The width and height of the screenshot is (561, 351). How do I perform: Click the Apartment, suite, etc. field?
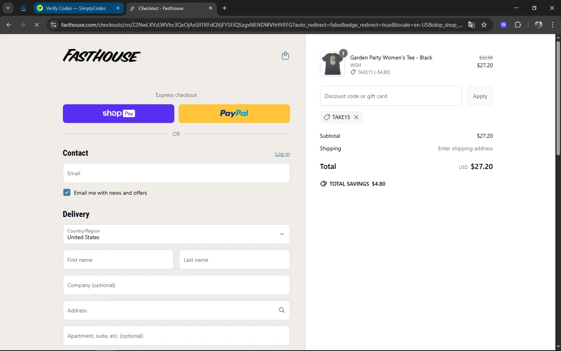(x=176, y=336)
